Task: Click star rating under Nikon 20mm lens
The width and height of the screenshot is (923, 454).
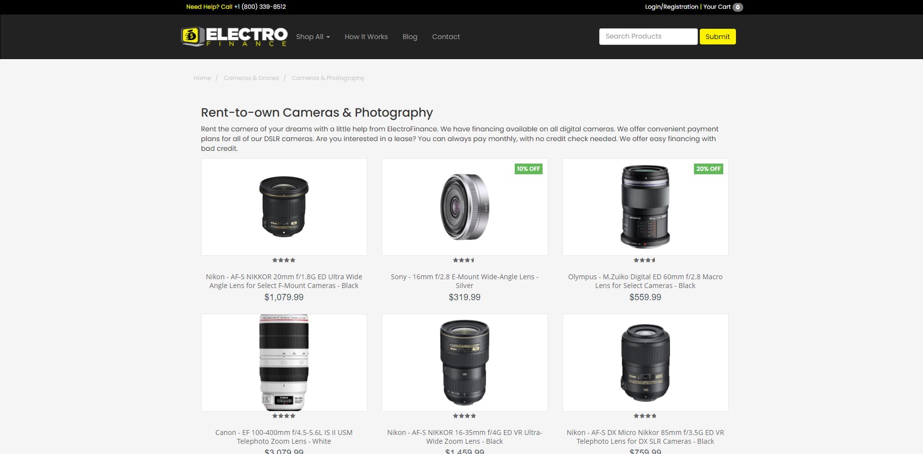Action: click(x=284, y=260)
